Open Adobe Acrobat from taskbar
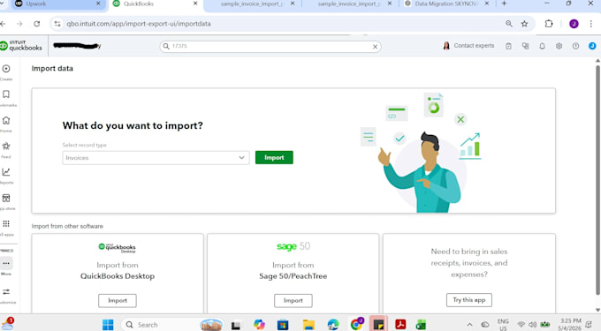This screenshot has width=601, height=331. click(x=400, y=325)
